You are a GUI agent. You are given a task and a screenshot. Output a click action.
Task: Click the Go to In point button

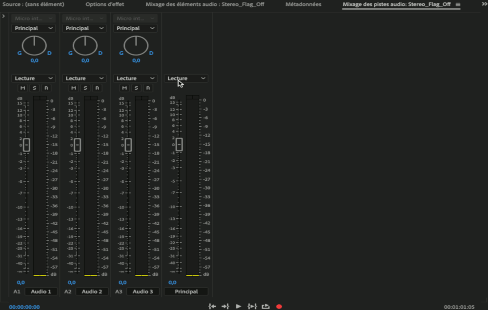[212, 306]
